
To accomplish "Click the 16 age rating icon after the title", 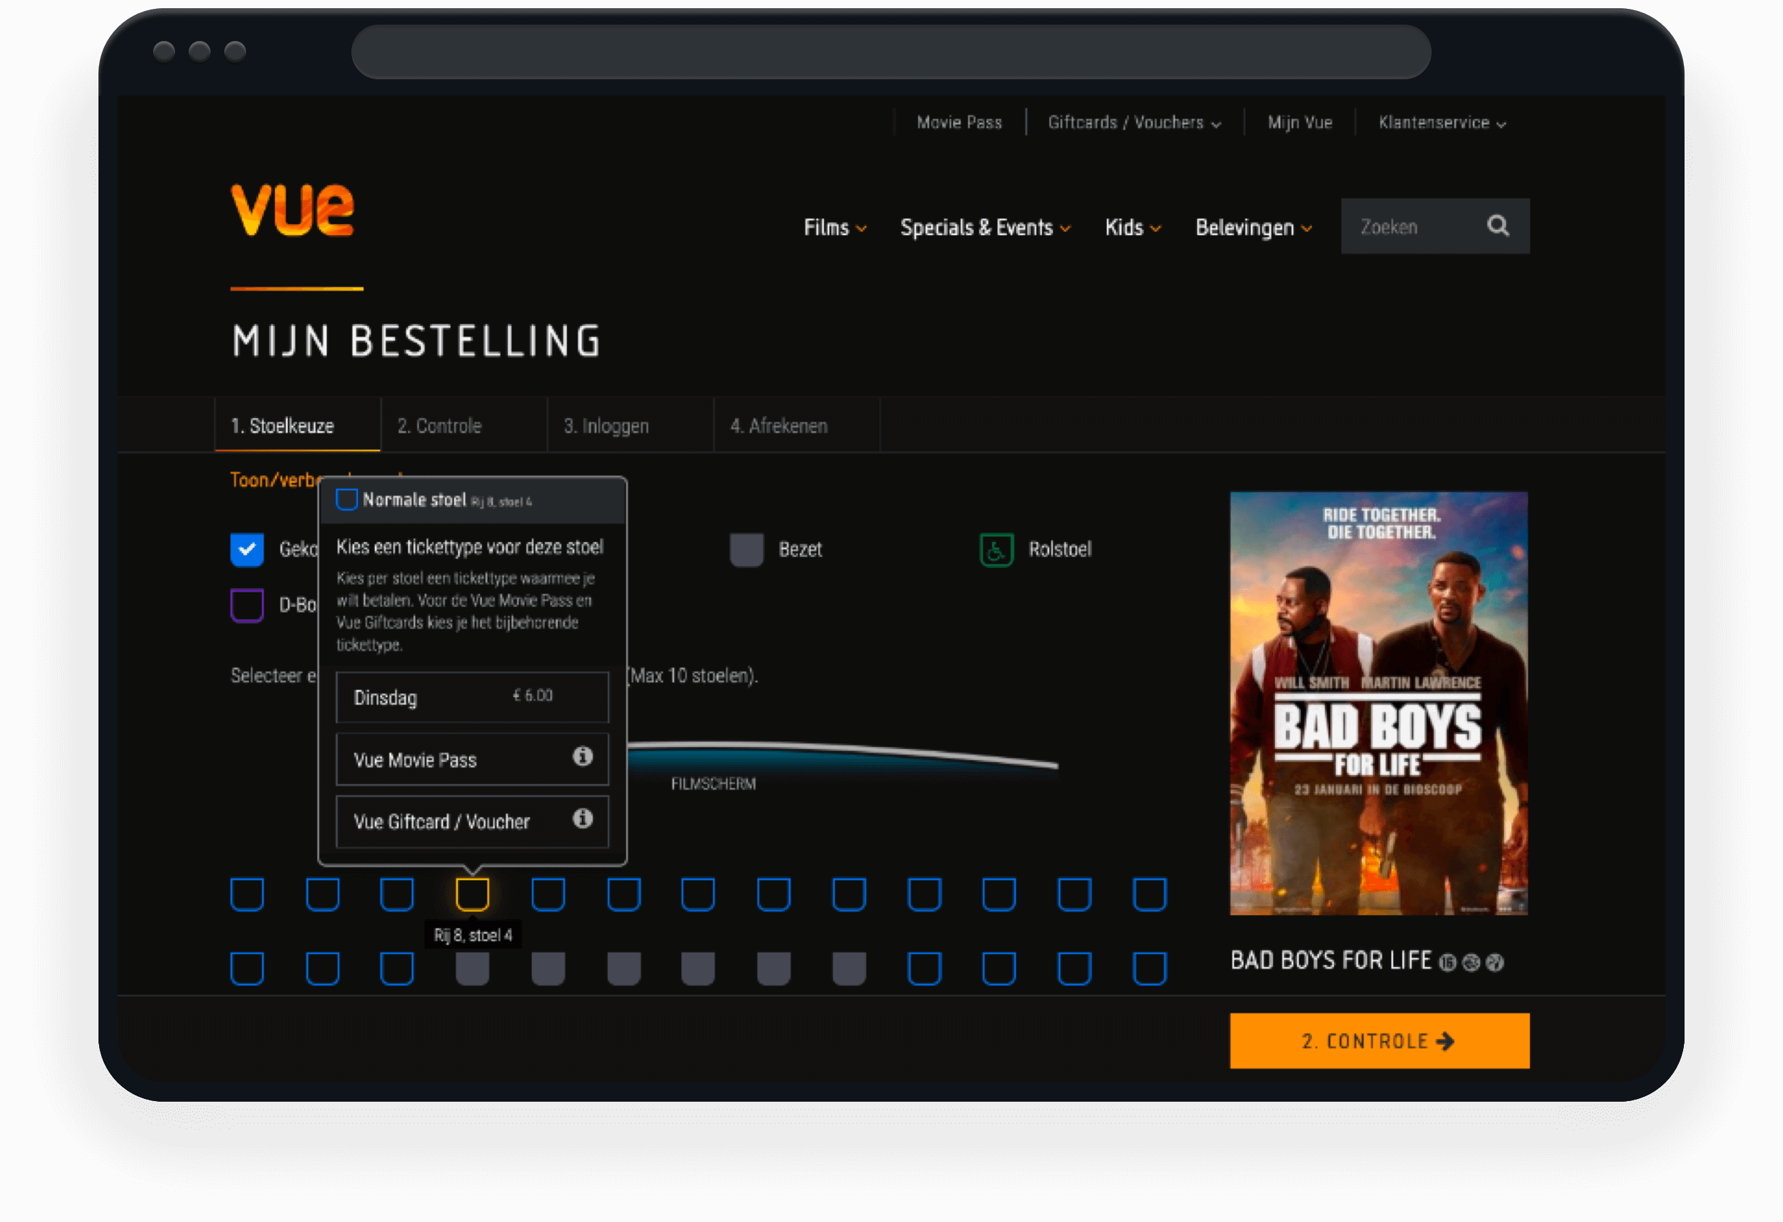I will pos(1449,962).
